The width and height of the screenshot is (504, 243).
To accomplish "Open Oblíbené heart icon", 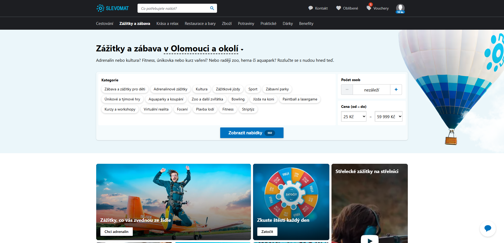I will tap(338, 8).
